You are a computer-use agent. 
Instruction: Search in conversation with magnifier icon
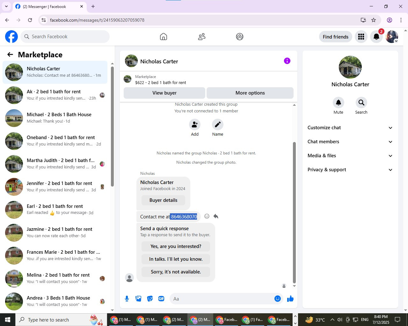[361, 103]
